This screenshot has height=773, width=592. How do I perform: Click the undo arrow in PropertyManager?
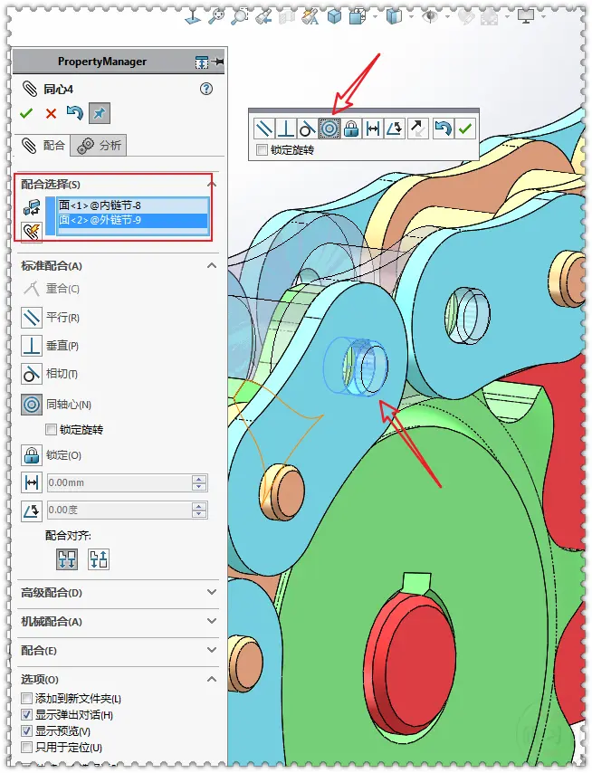[x=74, y=113]
